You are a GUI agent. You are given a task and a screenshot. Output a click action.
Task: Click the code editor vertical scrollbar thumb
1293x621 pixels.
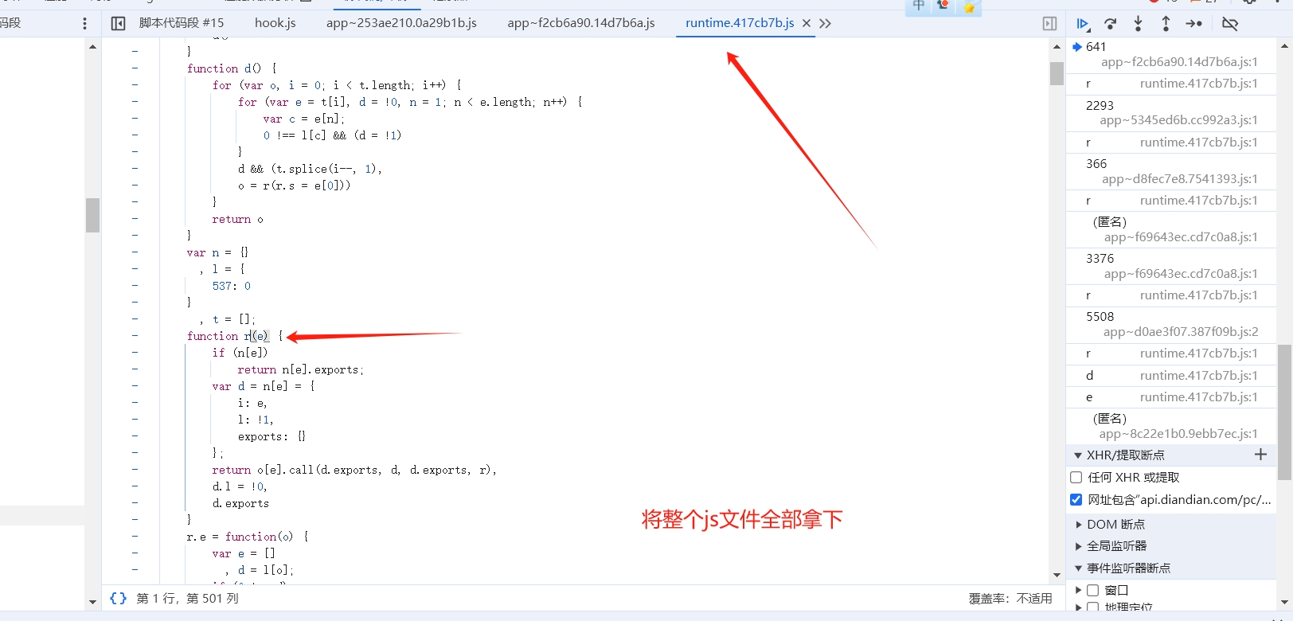pyautogui.click(x=1057, y=73)
